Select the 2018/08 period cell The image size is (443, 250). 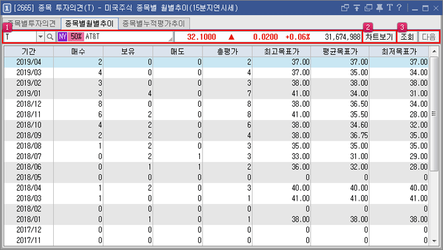point(29,146)
